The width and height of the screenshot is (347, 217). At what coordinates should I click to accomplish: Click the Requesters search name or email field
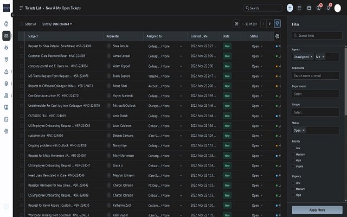pos(316,75)
